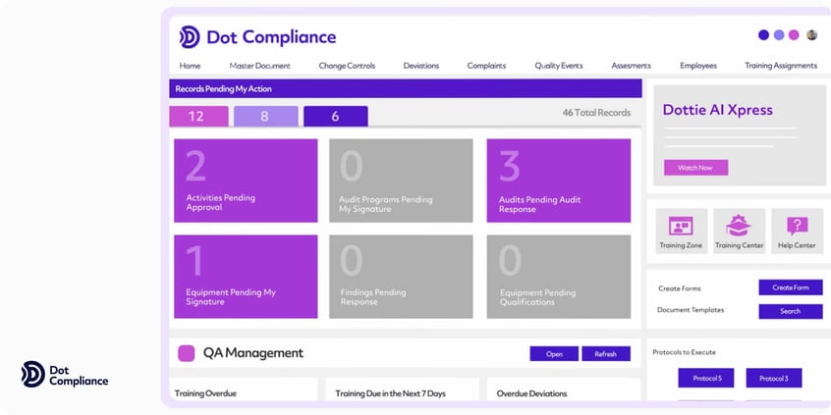Open the Employees menu item
Image resolution: width=831 pixels, height=415 pixels.
(698, 66)
